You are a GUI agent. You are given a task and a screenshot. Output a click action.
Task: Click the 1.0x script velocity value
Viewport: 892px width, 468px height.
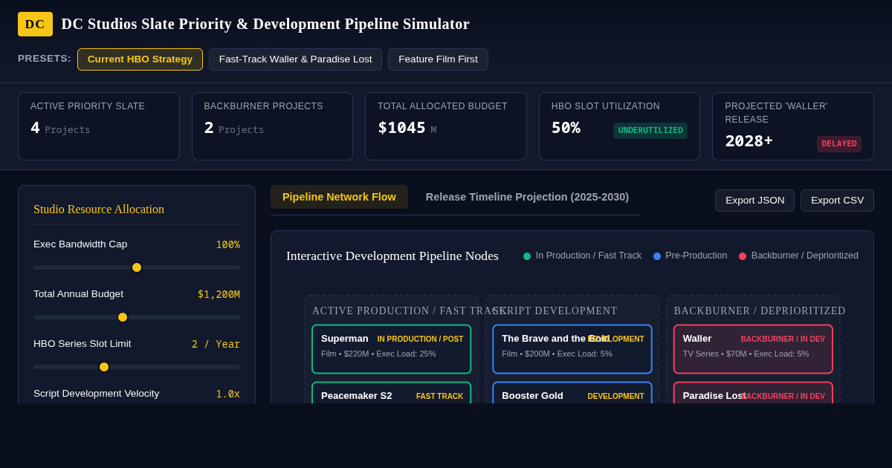coord(228,394)
